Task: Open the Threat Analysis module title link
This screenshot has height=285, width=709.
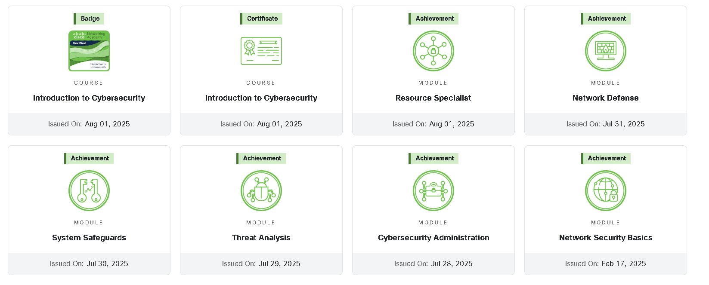Action: click(x=261, y=237)
